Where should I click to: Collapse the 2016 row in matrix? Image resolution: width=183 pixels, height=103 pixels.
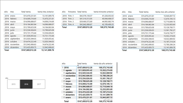[x=63, y=68]
